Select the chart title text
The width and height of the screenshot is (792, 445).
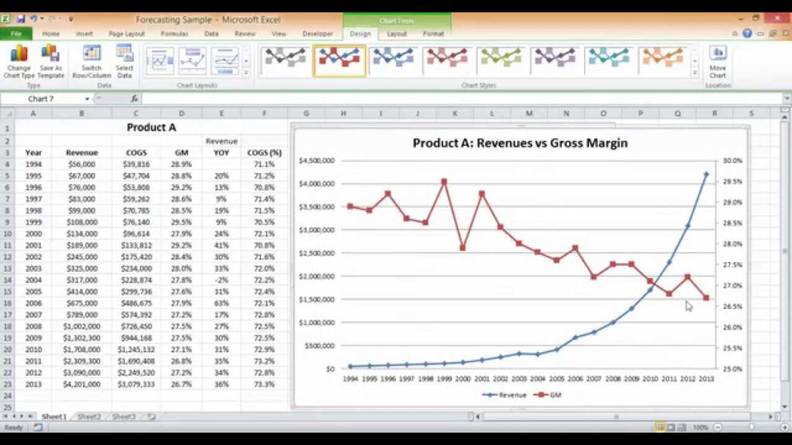[520, 143]
